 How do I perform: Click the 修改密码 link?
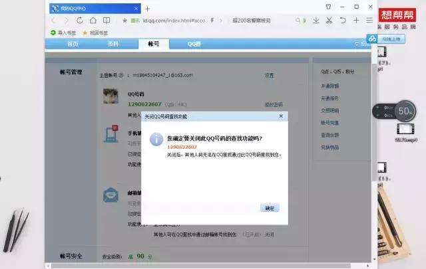point(274,104)
